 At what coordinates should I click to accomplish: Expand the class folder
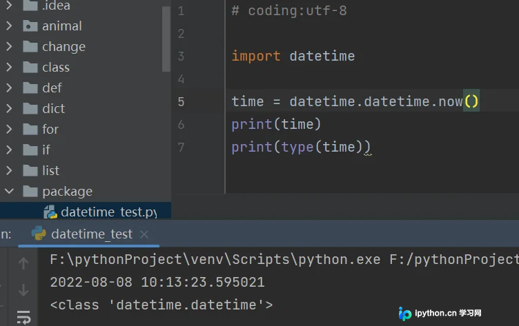coord(9,67)
